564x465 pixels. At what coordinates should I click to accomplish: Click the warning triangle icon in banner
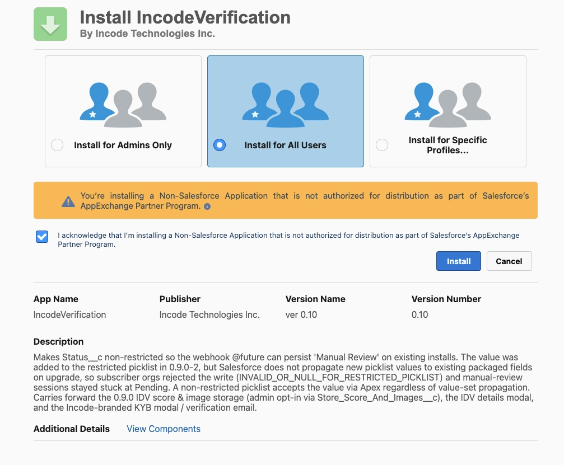coord(68,201)
